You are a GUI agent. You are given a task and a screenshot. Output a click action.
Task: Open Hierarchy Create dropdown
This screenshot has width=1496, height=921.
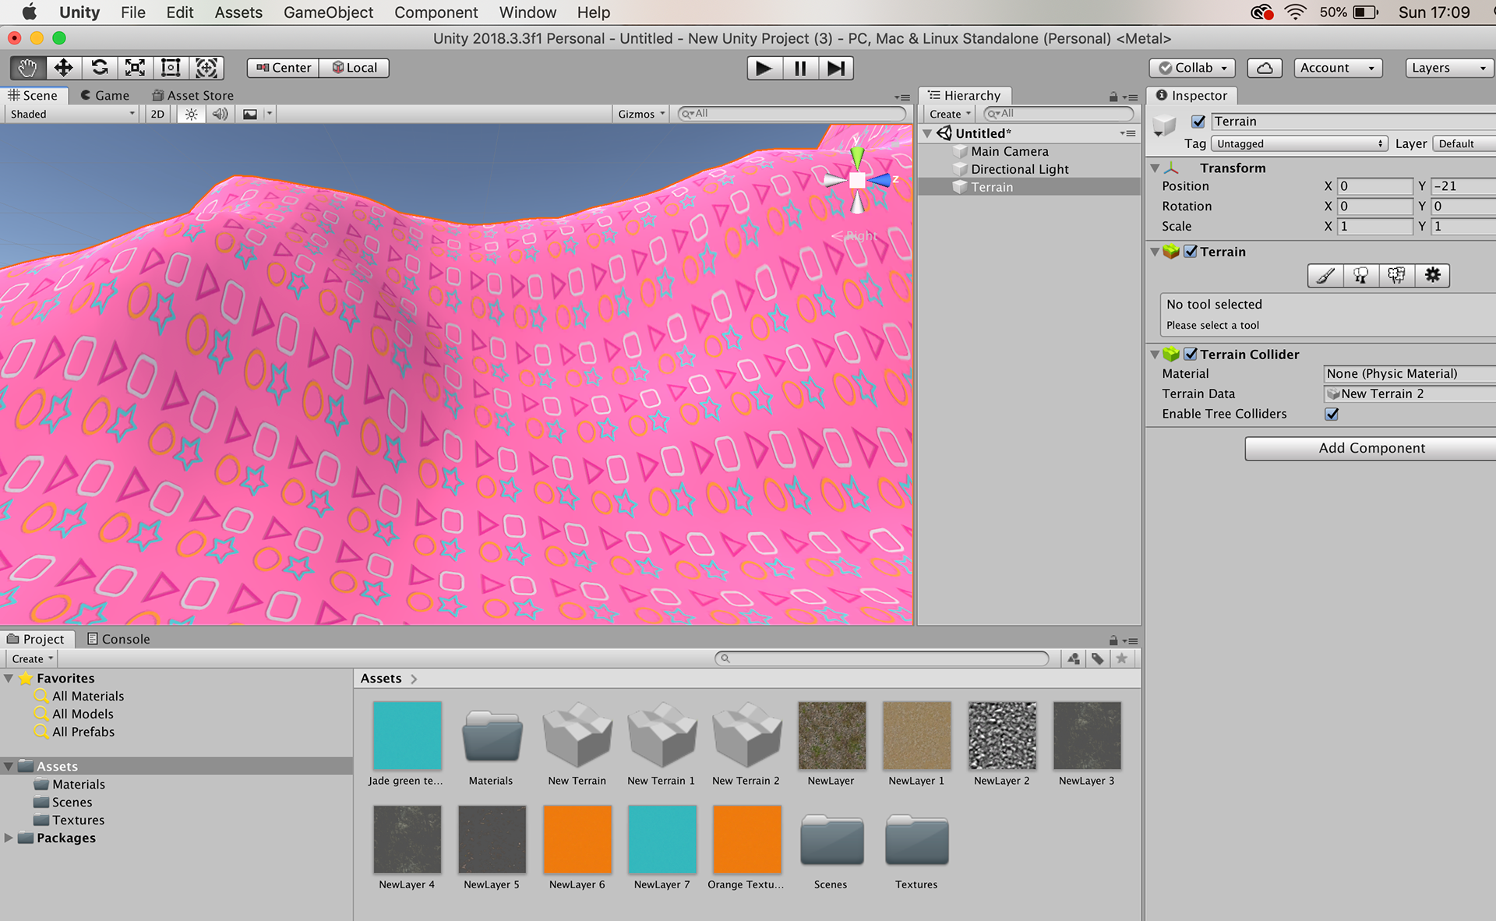950,114
